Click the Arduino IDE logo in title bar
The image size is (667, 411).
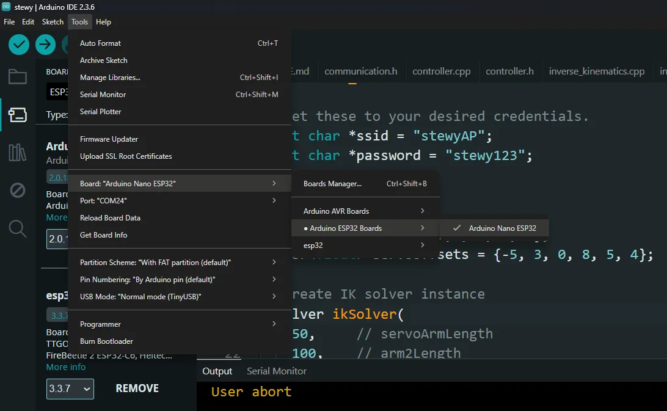[6, 7]
